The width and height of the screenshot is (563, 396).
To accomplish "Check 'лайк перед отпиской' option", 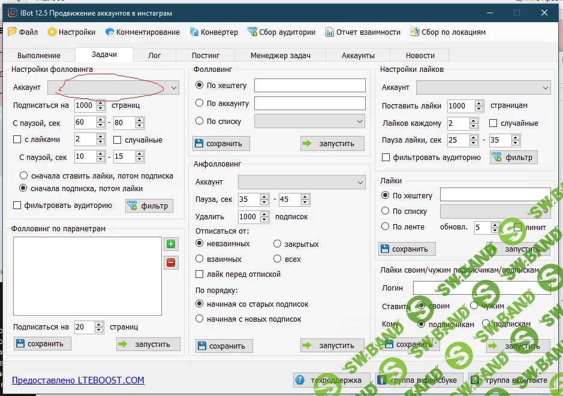I will point(200,274).
